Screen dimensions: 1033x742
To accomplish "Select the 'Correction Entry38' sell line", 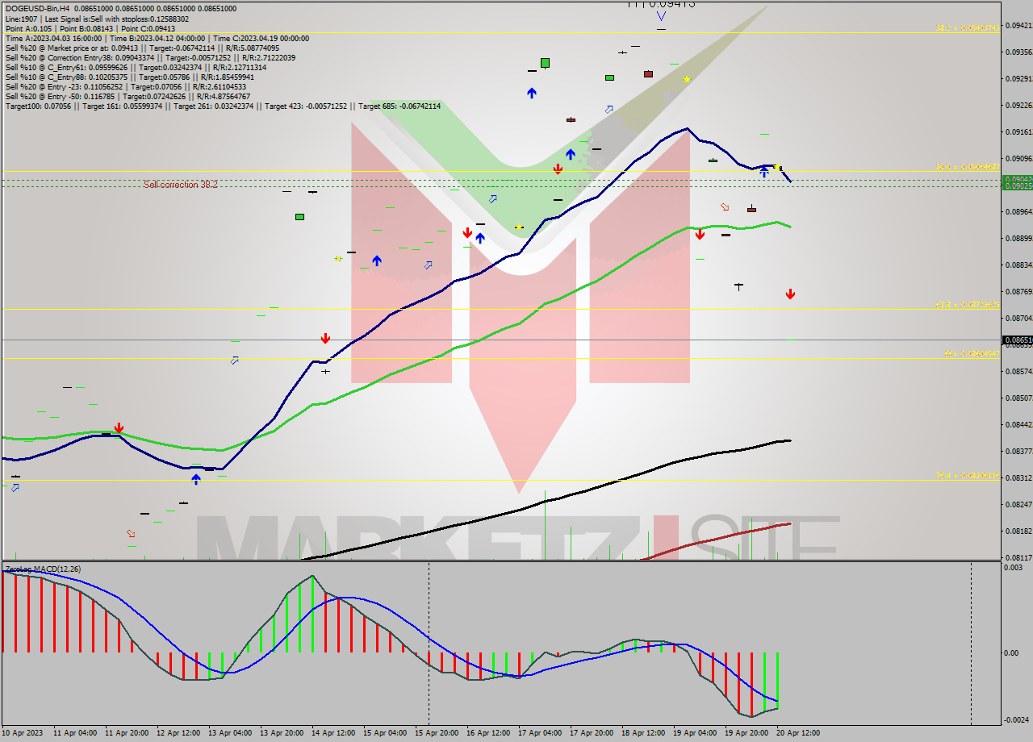I will pyautogui.click(x=150, y=57).
